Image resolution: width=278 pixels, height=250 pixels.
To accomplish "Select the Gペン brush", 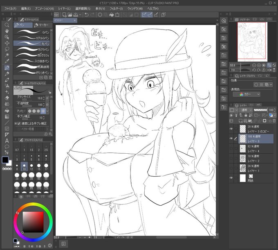I will (x=32, y=32).
